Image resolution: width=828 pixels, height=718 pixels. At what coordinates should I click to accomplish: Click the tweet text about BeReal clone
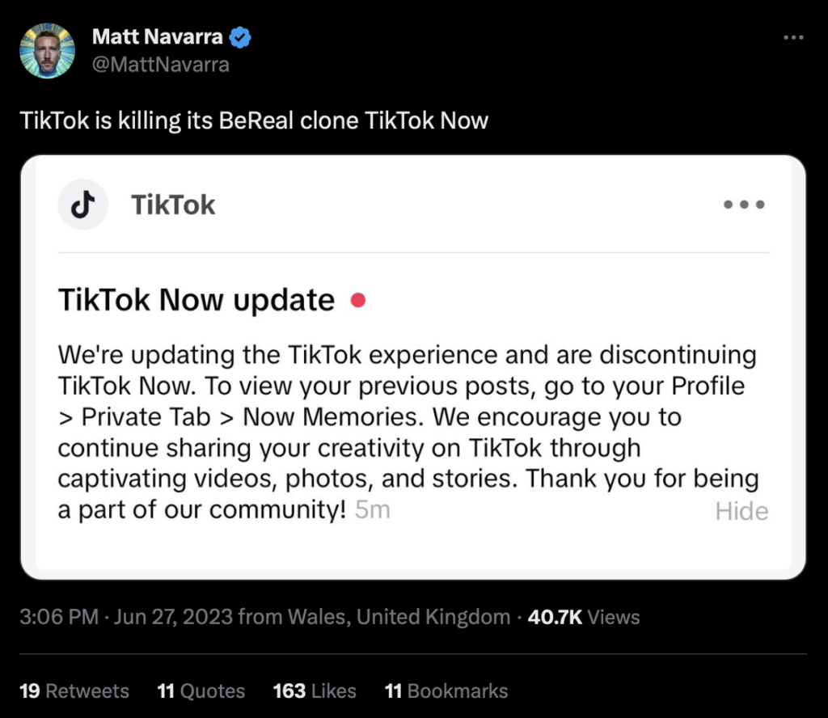coord(254,121)
